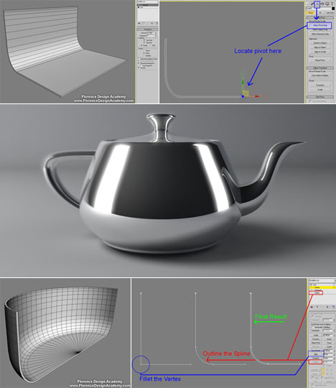
Task: Open the Display panel tab icon
Action: (327, 4)
